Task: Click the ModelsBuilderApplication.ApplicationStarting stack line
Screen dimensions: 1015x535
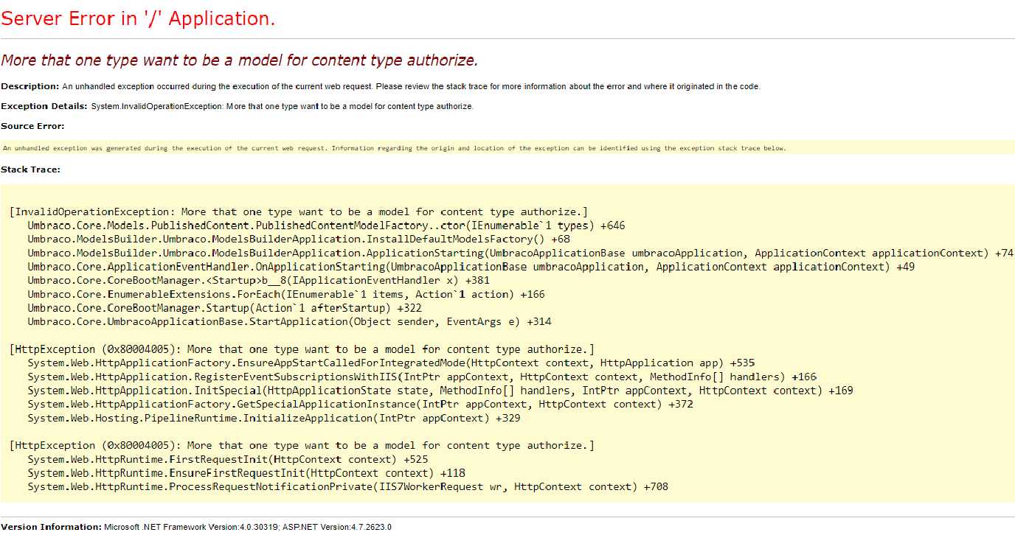Action: click(x=520, y=253)
